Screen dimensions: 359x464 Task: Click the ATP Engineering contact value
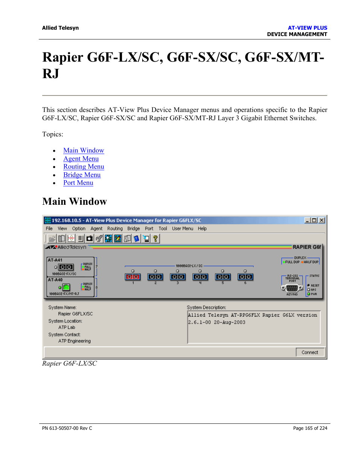tap(75, 341)
